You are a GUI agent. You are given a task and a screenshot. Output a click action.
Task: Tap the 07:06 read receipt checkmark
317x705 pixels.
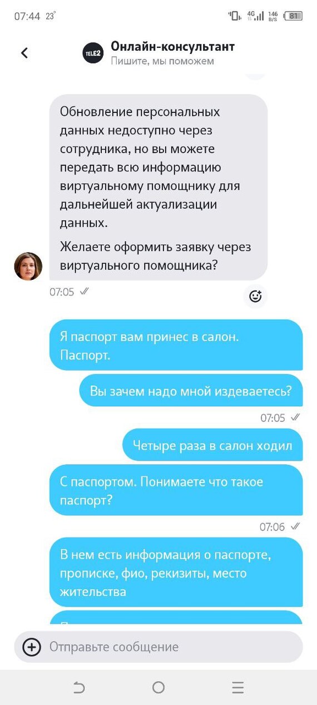[295, 526]
